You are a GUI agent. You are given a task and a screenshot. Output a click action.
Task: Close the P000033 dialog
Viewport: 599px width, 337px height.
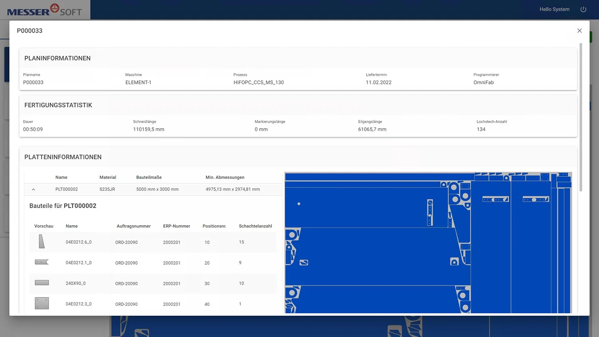point(579,31)
